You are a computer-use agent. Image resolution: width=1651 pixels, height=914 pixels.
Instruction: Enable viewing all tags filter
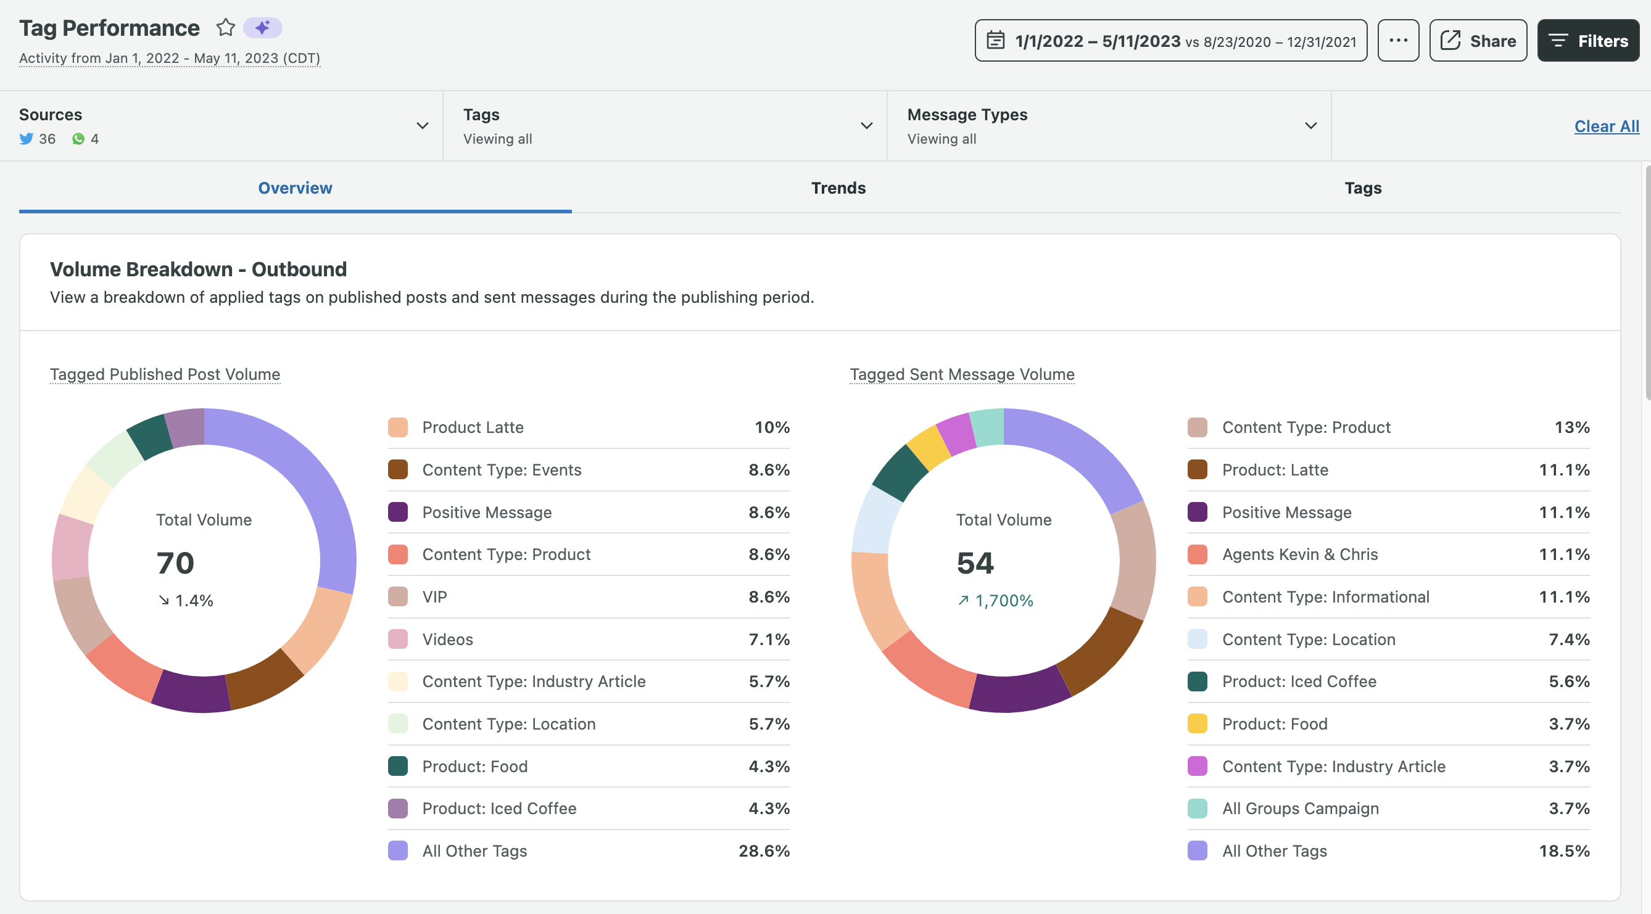[x=664, y=125]
